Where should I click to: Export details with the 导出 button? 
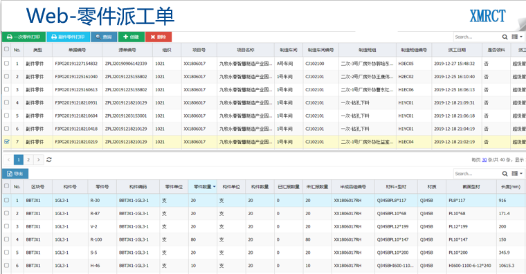pyautogui.click(x=15, y=174)
